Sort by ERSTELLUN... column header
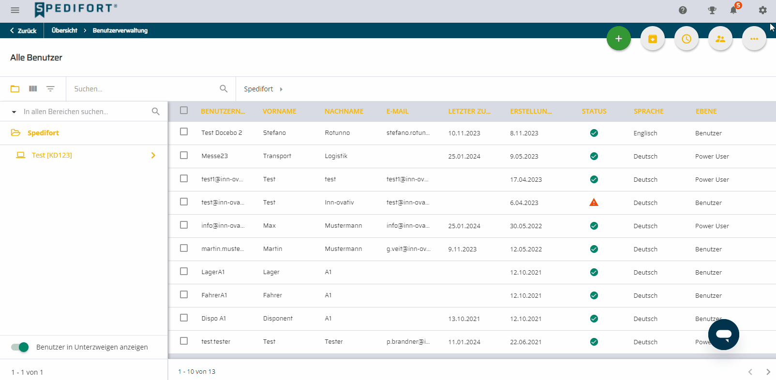Image resolution: width=776 pixels, height=380 pixels. 531,111
